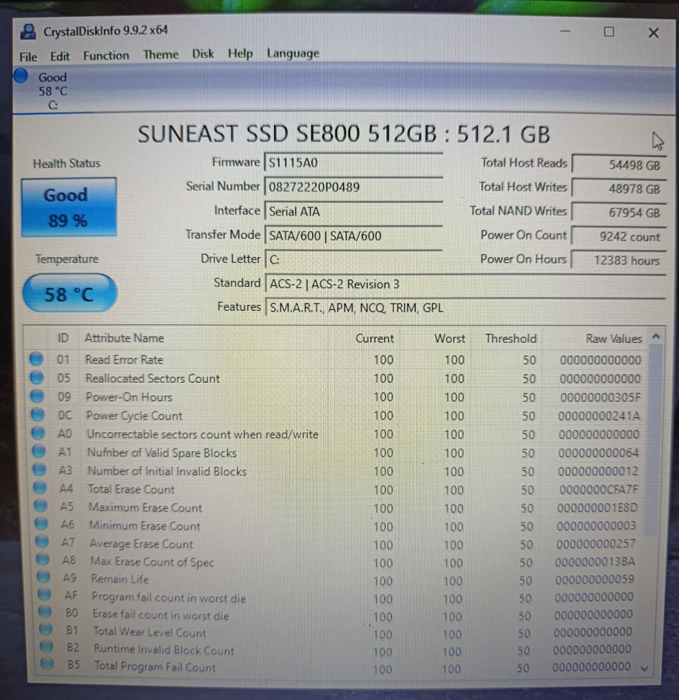The width and height of the screenshot is (679, 700).
Task: Click the Firmware field showing S1115A0
Action: pyautogui.click(x=353, y=163)
